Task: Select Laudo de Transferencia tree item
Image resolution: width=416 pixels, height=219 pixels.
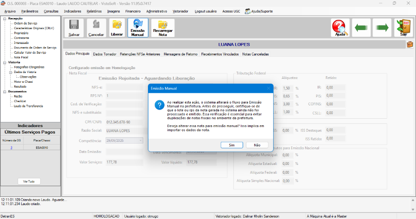Action: click(x=28, y=106)
